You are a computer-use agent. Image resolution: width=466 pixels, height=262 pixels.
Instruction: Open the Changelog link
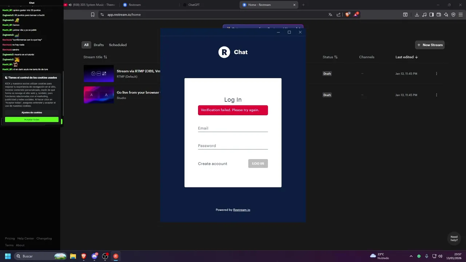click(x=44, y=238)
